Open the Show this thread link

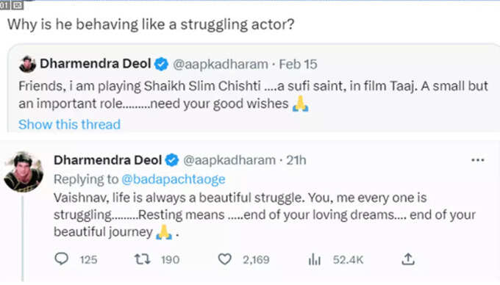coord(69,125)
